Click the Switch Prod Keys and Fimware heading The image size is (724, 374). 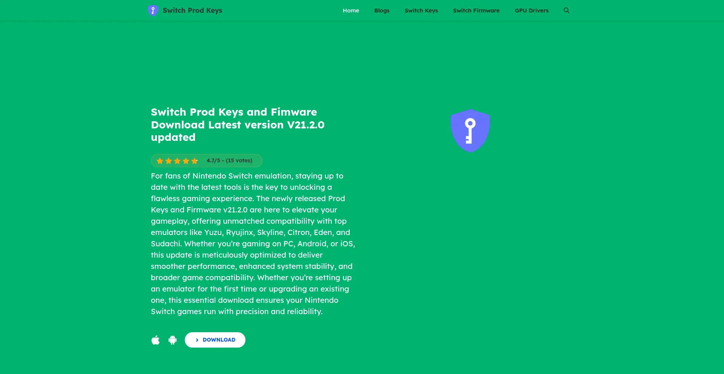238,125
